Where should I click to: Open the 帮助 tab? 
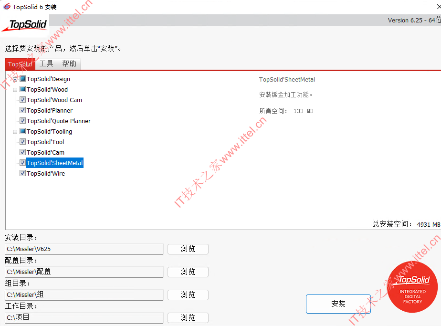click(x=70, y=64)
